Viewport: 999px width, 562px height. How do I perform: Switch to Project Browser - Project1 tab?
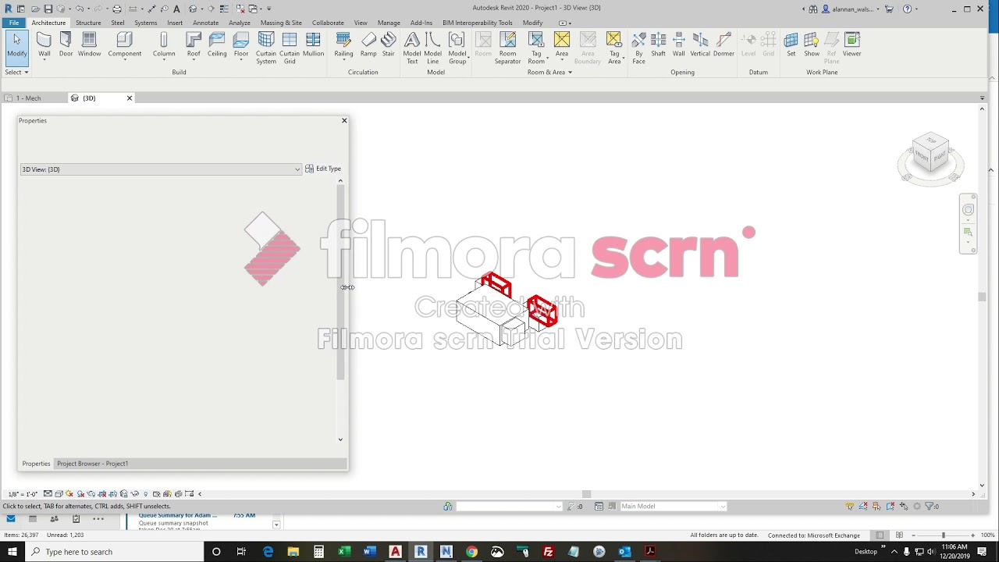(x=93, y=464)
